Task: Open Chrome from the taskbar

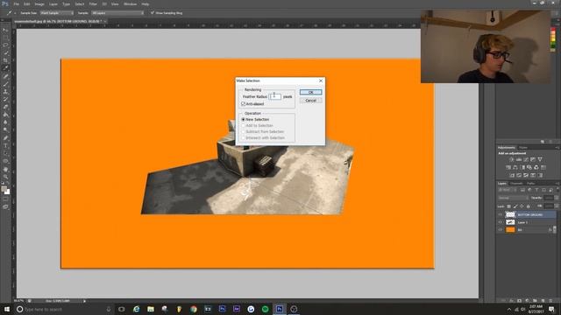Action: coord(194,309)
